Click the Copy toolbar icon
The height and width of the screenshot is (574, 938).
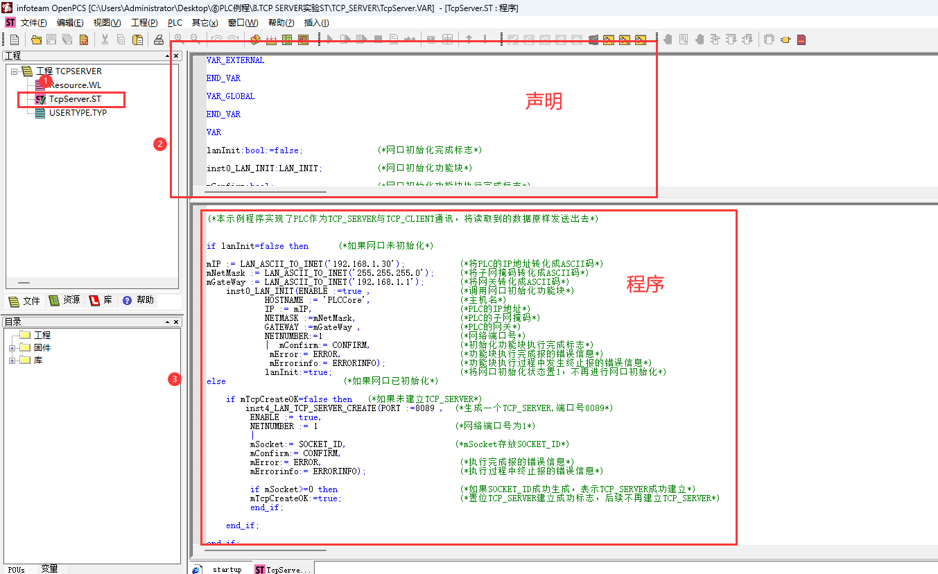point(121,40)
